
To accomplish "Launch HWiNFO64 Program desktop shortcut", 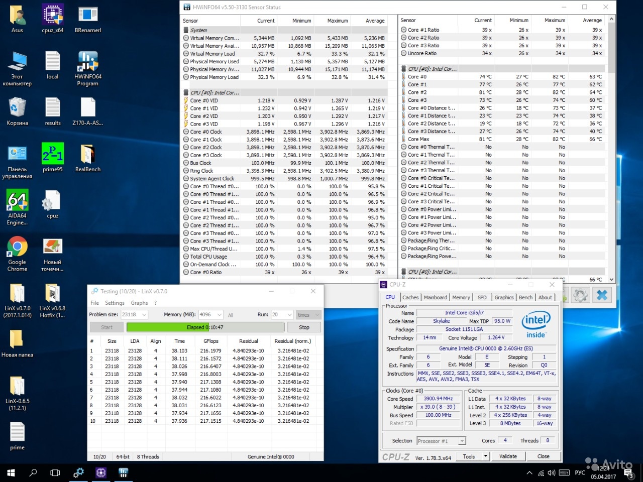I will [x=88, y=69].
